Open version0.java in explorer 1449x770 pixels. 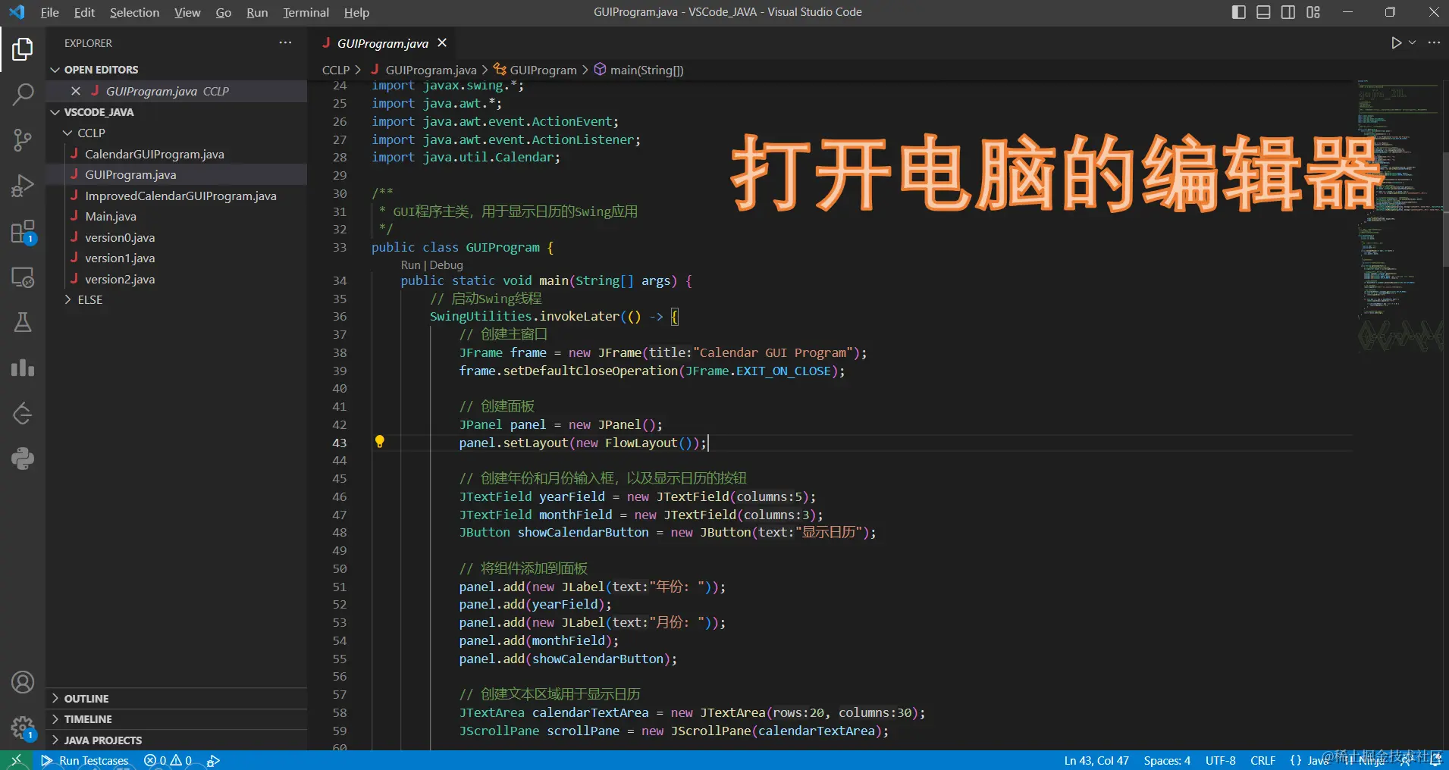click(x=176, y=237)
